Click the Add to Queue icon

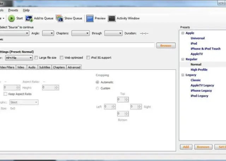(x=29, y=18)
